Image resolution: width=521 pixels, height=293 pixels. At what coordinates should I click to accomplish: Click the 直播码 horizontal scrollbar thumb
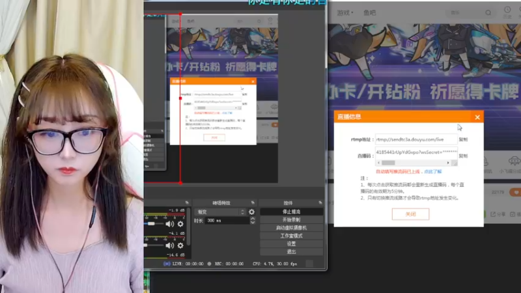tap(388, 163)
